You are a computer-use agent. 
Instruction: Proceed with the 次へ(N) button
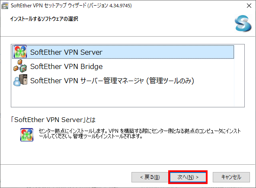pos(188,177)
